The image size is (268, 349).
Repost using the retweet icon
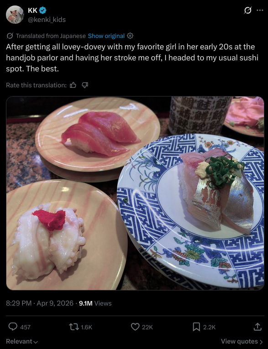click(74, 327)
